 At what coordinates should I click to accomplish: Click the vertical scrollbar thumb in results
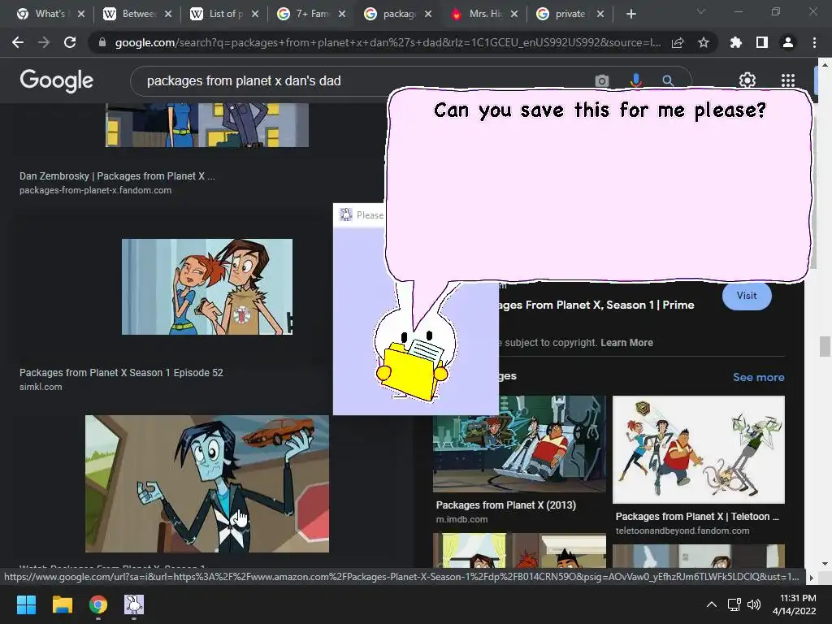point(825,346)
